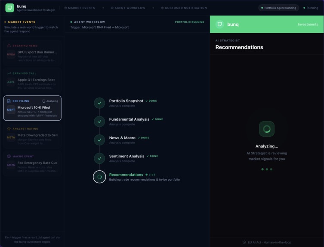Click the Analyzing spinner on SEC Filing card
Image resolution: width=324 pixels, height=247 pixels.
click(x=43, y=101)
